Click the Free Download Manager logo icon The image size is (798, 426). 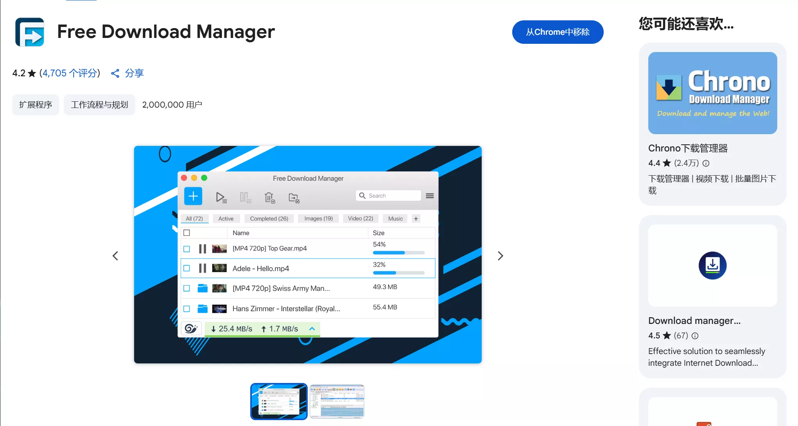30,32
